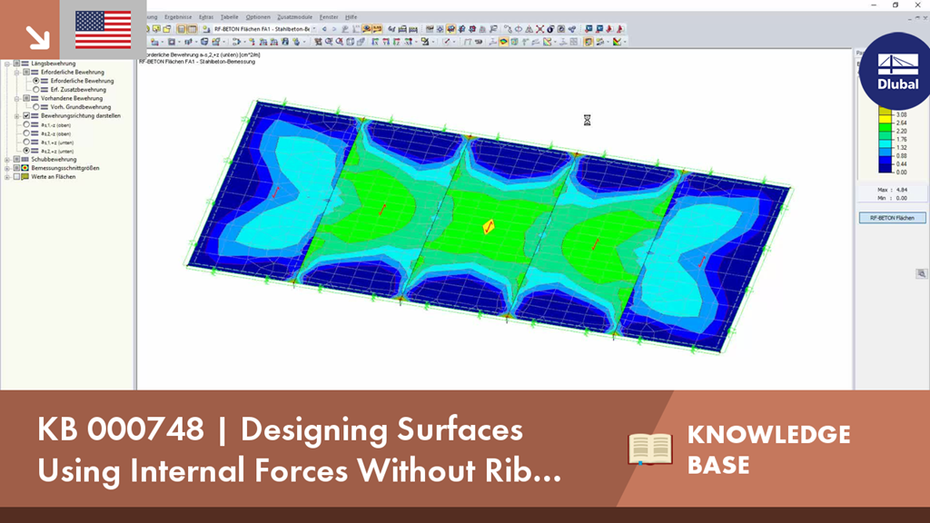930x523 pixels.
Task: Click the cyan 1.32 legend color
Action: (x=885, y=144)
